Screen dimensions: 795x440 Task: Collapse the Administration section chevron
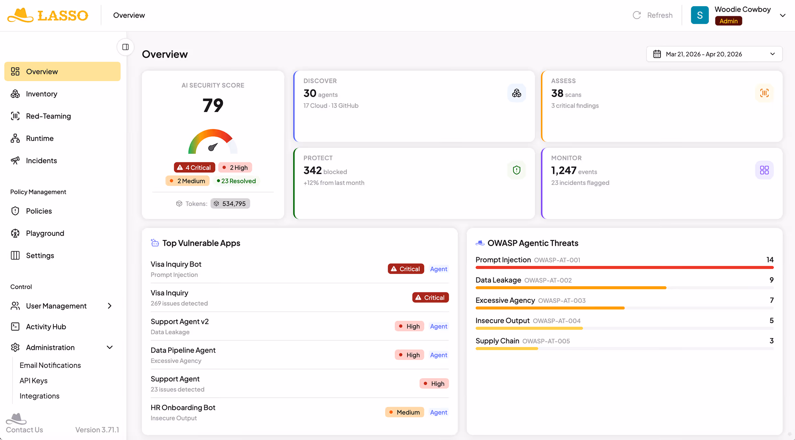(110, 347)
